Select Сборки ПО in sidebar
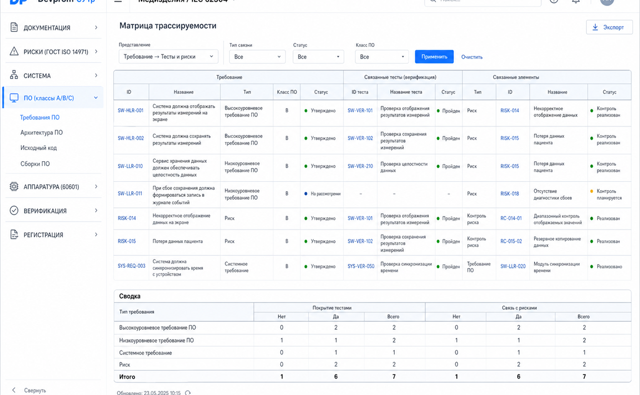This screenshot has height=395, width=640. (35, 164)
